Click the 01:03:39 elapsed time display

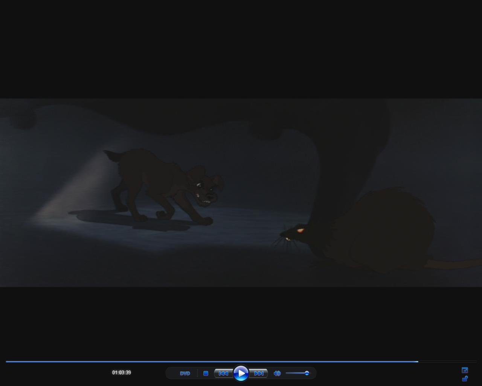(x=122, y=372)
